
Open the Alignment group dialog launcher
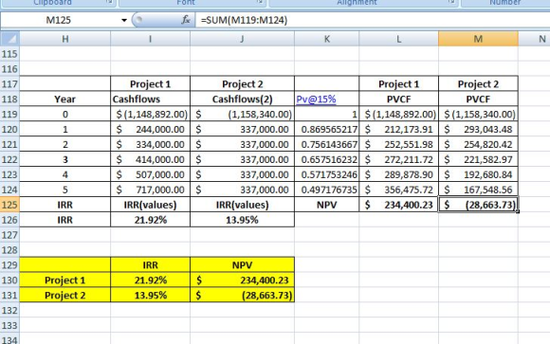pyautogui.click(x=452, y=2)
